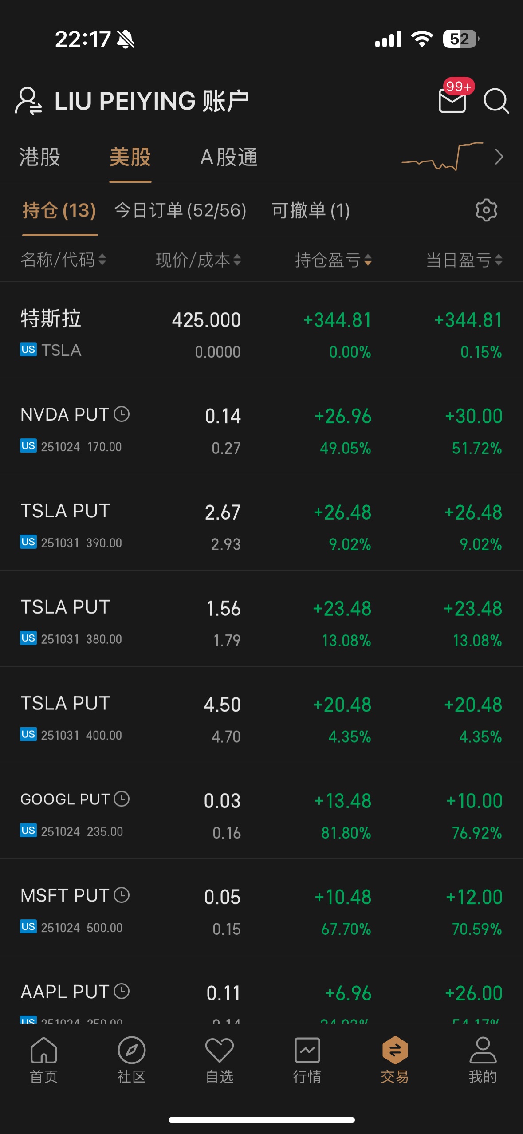
Task: Open the account switcher icon
Action: pyautogui.click(x=29, y=101)
